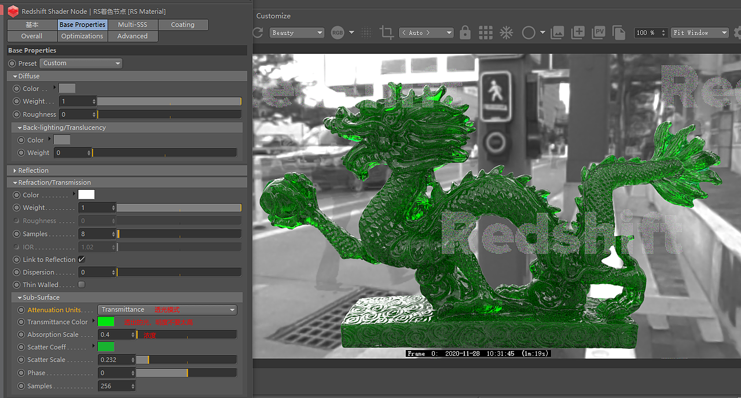Open the Auto crop dropdown
Image resolution: width=741 pixels, height=398 pixels.
tap(426, 33)
